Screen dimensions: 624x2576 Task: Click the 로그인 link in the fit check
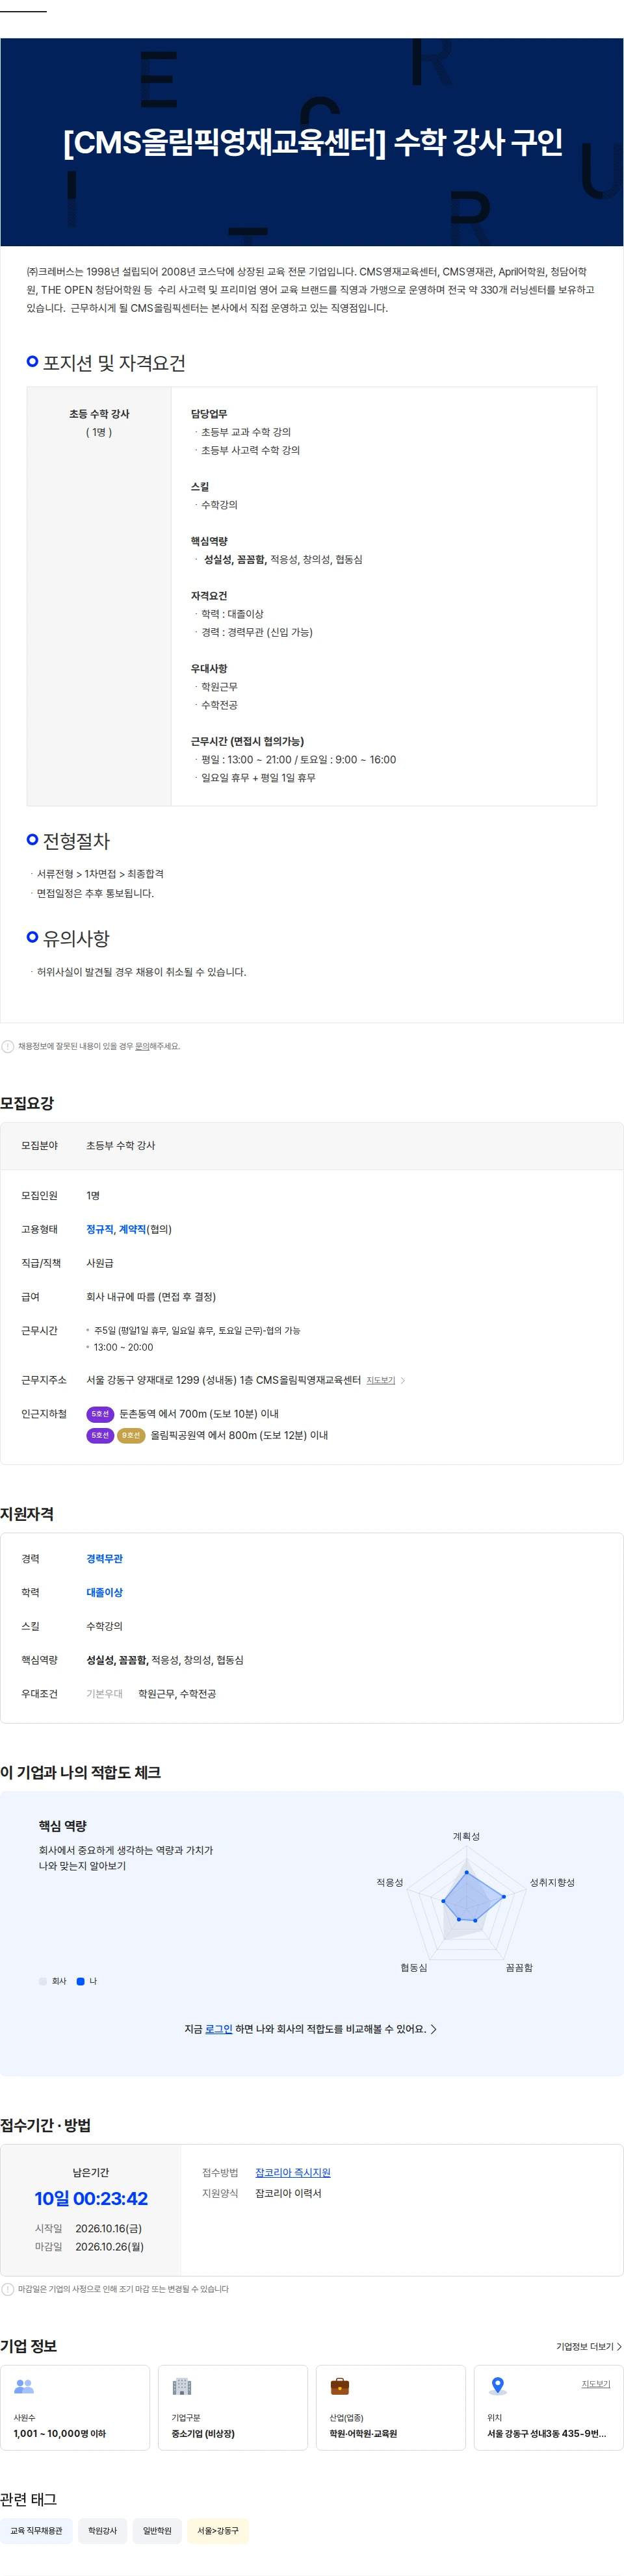218,2029
